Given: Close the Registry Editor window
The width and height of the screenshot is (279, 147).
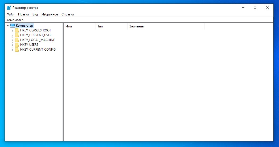Looking at the screenshot, I should click(267, 8).
